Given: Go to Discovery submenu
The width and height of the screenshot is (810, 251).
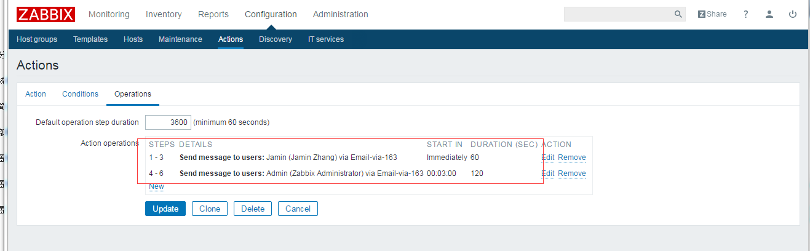Looking at the screenshot, I should click(276, 39).
